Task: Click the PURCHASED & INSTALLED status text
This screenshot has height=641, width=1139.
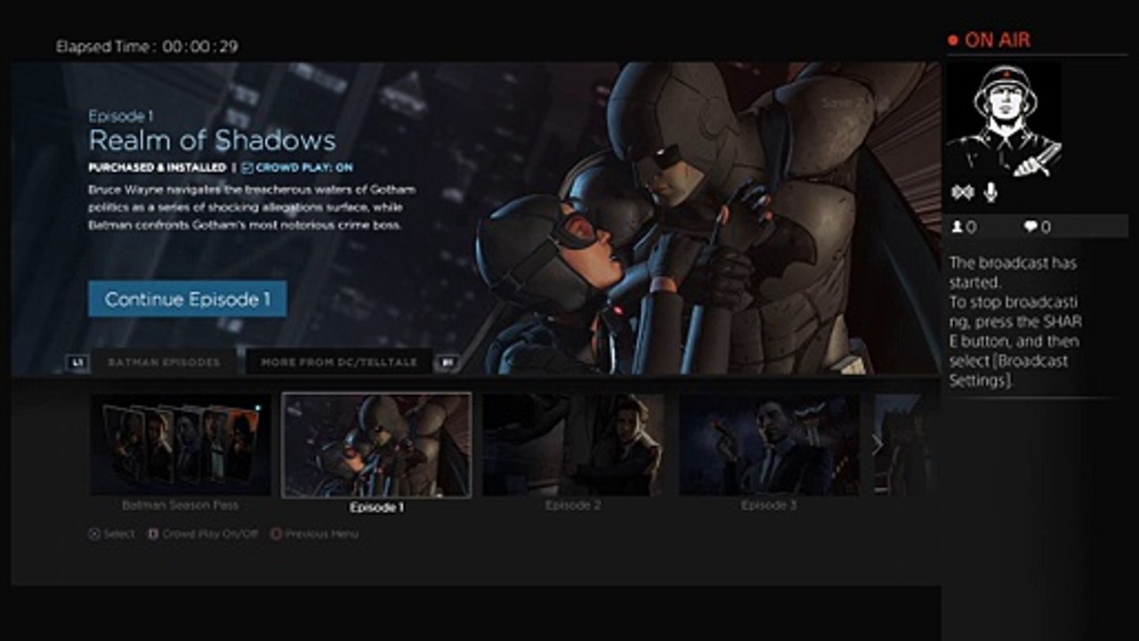Action: point(158,167)
